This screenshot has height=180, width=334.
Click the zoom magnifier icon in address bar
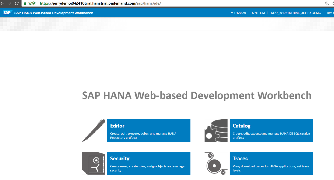coord(327,3)
